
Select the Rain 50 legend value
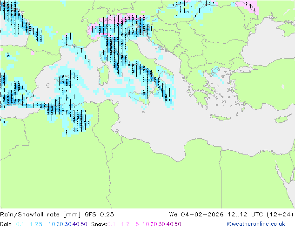pyautogui.click(x=84, y=224)
